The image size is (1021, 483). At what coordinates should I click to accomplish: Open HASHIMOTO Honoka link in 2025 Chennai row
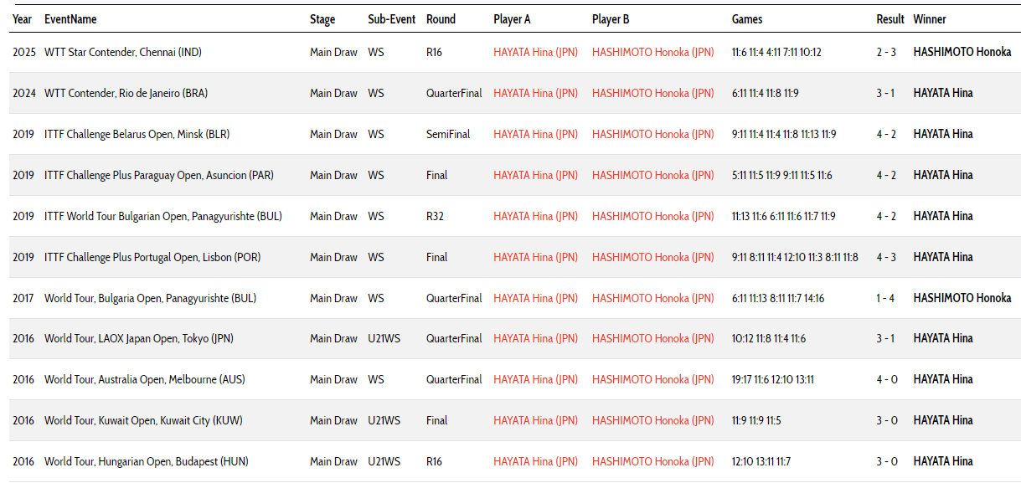[653, 52]
